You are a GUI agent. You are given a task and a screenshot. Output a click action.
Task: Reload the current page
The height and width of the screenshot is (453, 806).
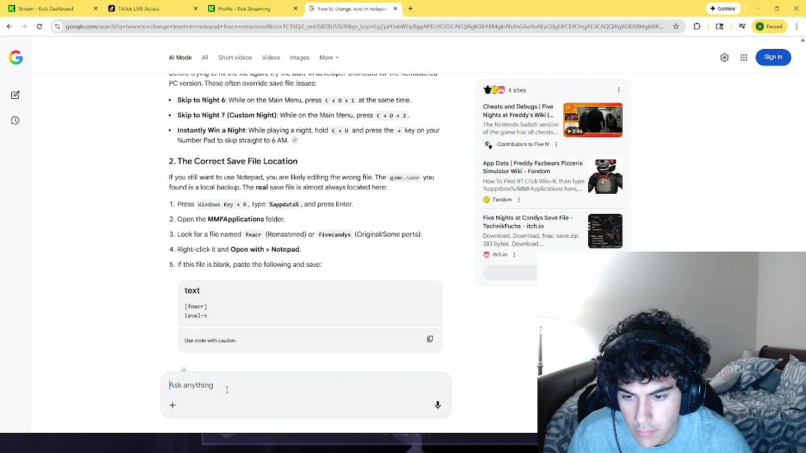(x=39, y=26)
